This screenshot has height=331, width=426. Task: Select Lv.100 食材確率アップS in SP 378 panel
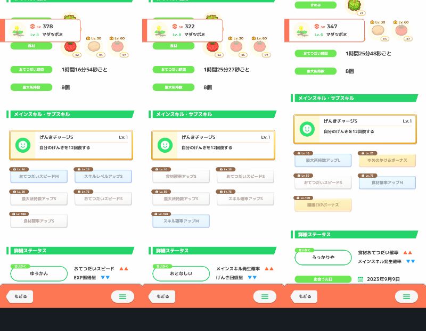(39, 221)
